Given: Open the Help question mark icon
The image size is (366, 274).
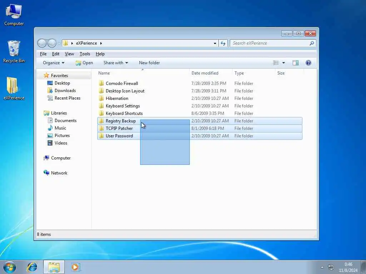Looking at the screenshot, I should coord(308,63).
